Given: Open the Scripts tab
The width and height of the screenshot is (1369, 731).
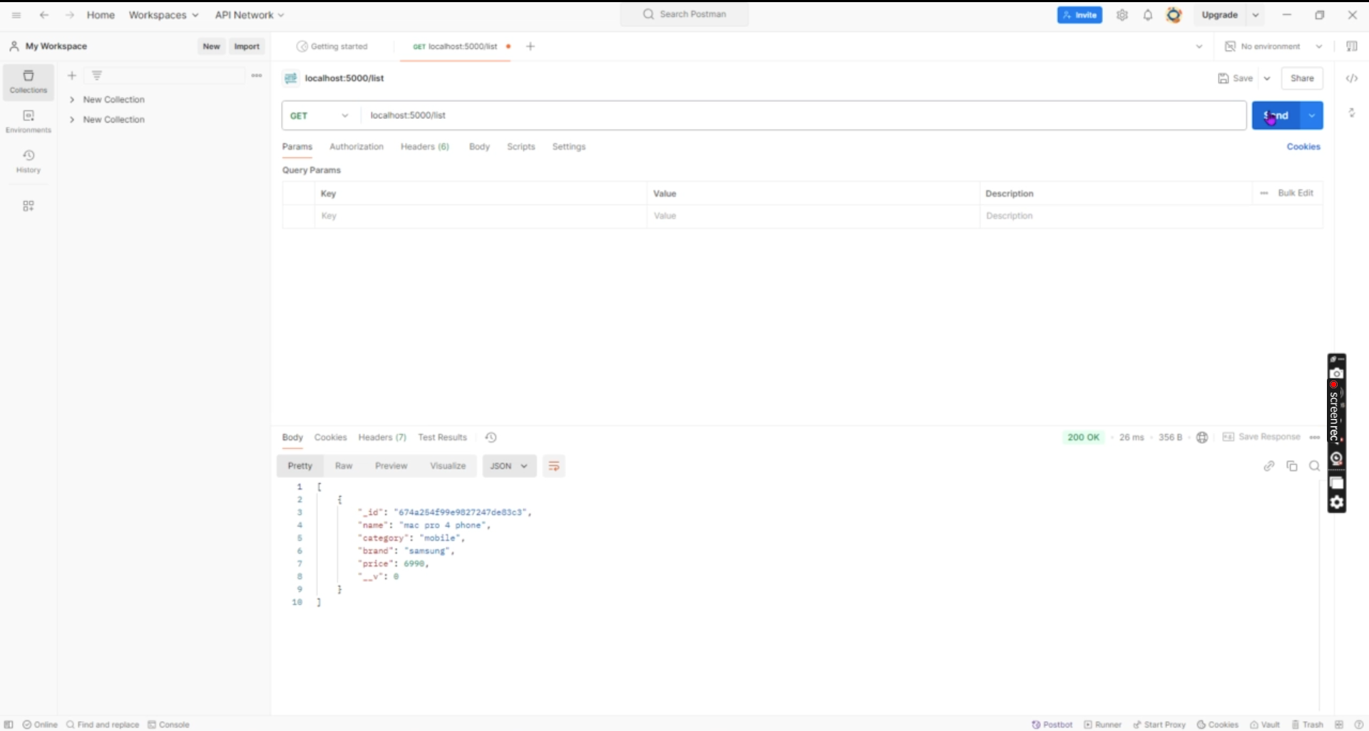Looking at the screenshot, I should (x=521, y=147).
